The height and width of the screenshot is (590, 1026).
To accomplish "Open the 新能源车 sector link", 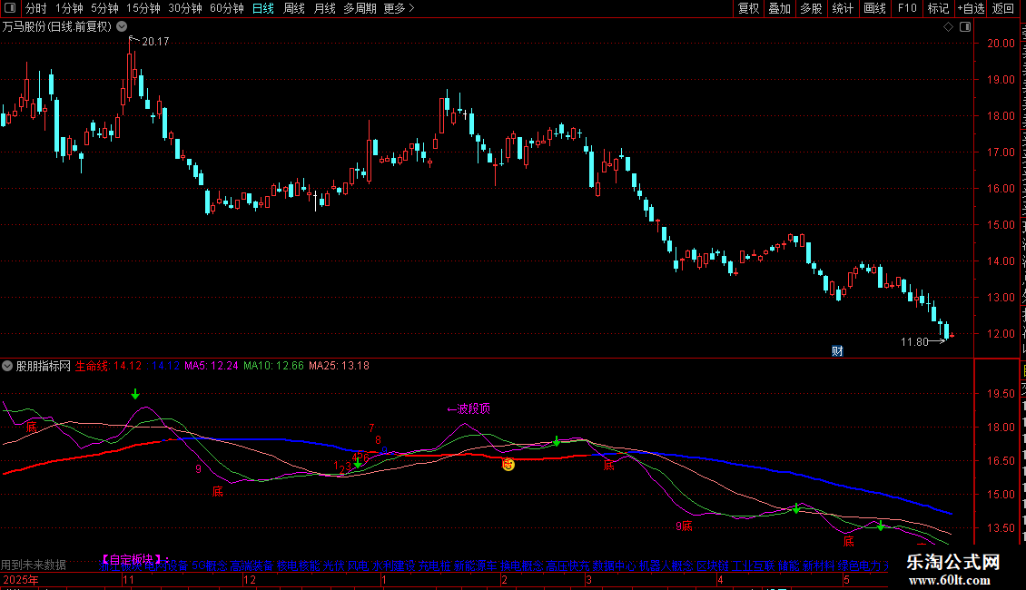I will [475, 565].
